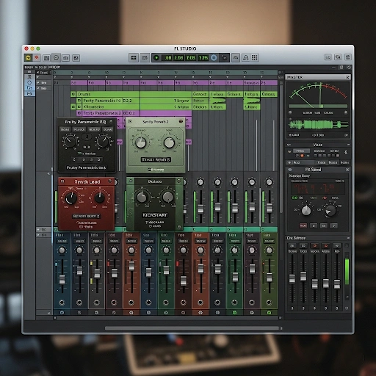Screen dimensions: 376x376
Task: Select the fourth tab in Fruity Parametric EQ
Action: [108, 129]
